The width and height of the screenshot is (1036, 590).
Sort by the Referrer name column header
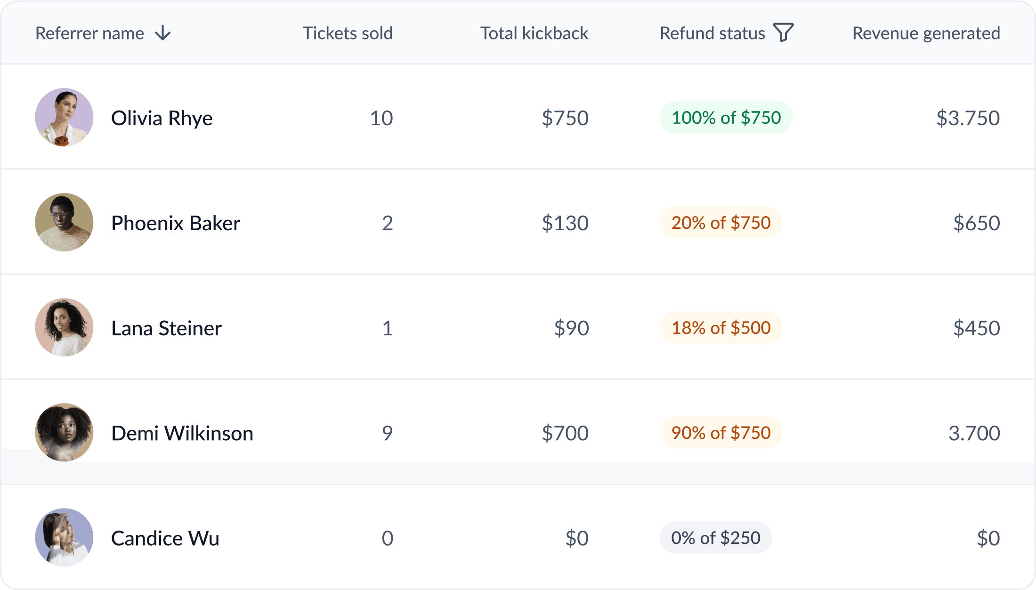[x=89, y=33]
